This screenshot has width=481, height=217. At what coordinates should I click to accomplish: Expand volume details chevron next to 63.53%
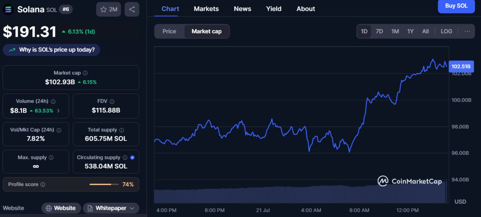point(58,111)
